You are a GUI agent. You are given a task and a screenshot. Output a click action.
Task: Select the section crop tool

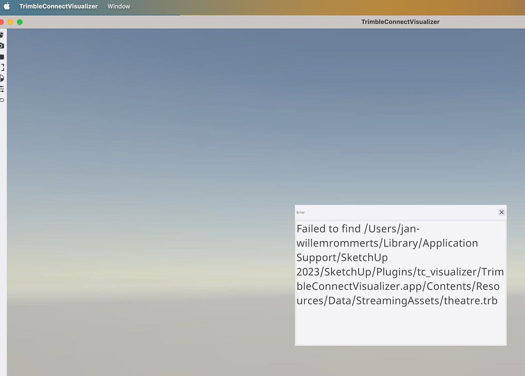click(2, 68)
